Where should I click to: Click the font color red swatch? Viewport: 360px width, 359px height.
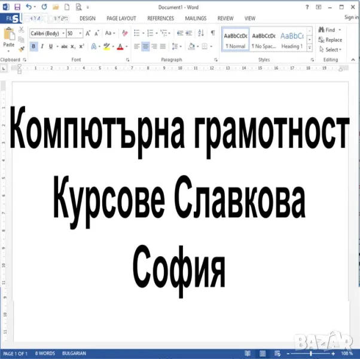coord(120,47)
